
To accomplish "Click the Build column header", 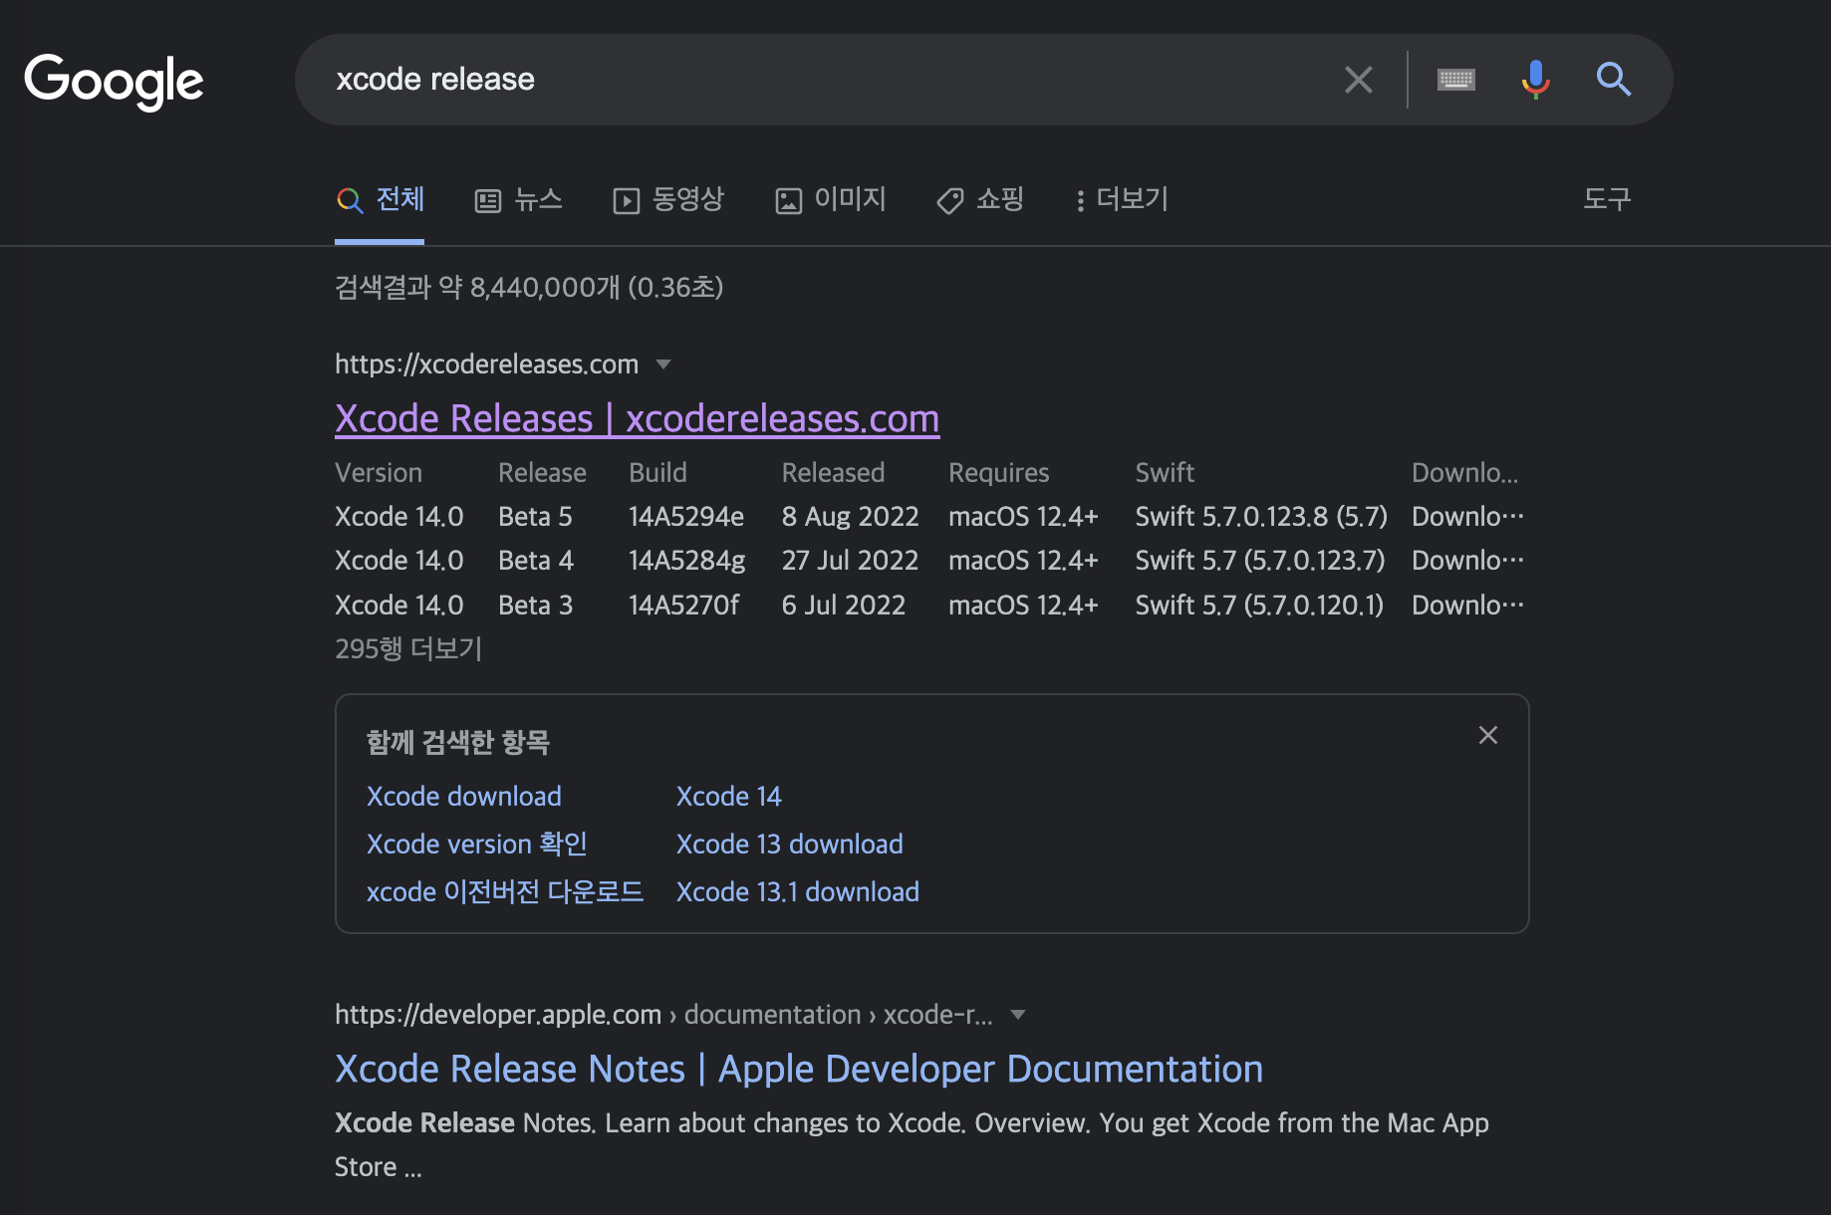I will coord(657,473).
